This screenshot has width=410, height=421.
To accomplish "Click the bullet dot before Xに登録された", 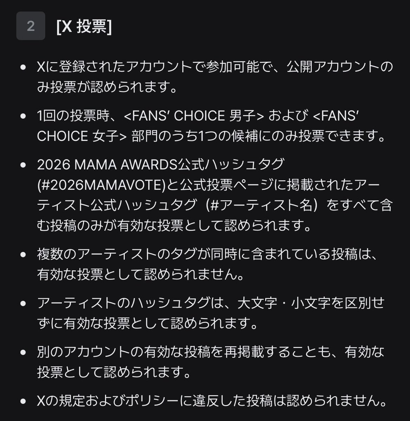I will pyautogui.click(x=24, y=67).
